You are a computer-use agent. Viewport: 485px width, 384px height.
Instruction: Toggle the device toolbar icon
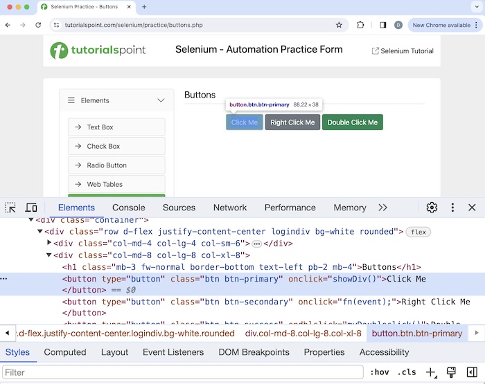[x=31, y=208]
